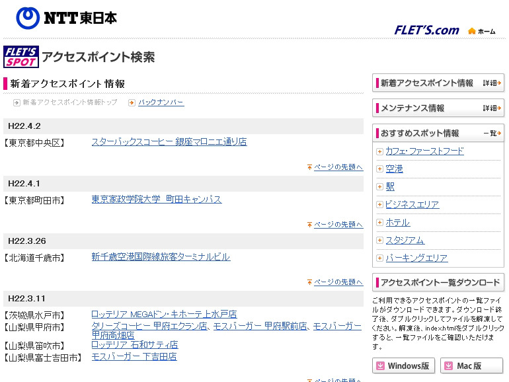Select 【北海道千歳市】 location text
509x382 pixels.
pyautogui.click(x=35, y=258)
